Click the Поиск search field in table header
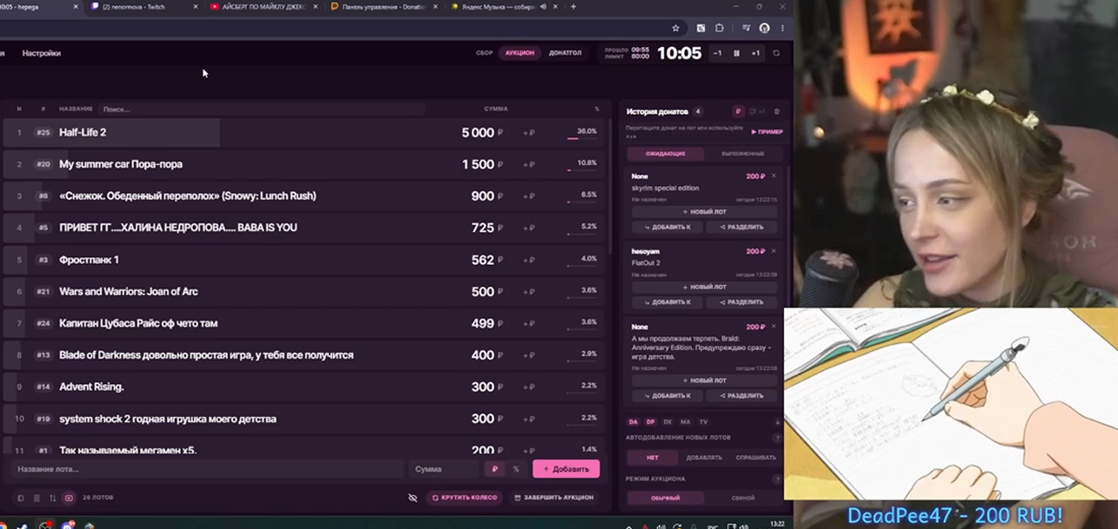 tap(261, 109)
